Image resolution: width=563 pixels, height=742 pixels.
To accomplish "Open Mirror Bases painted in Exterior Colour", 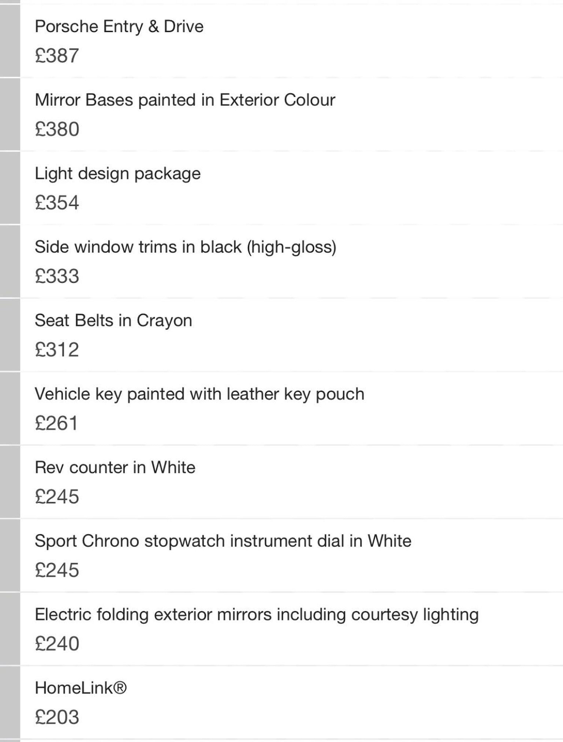I will pyautogui.click(x=185, y=100).
